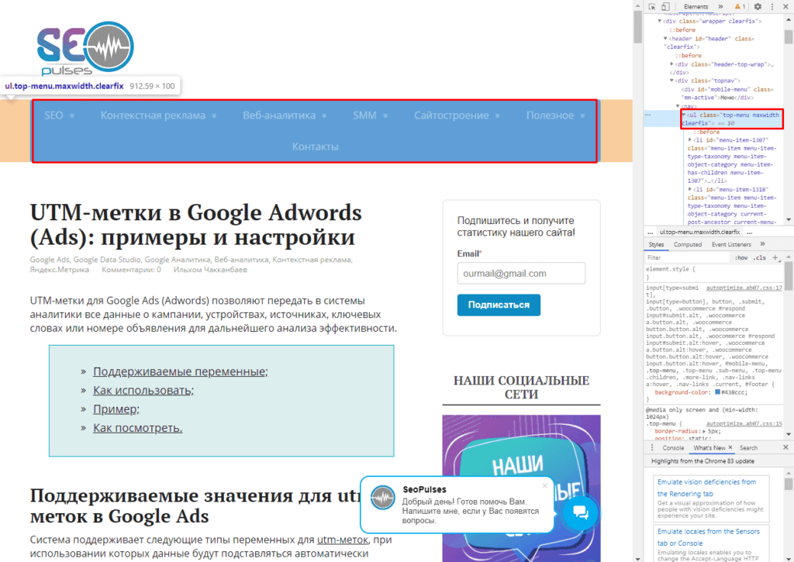Click the SeoPulses site logo
The width and height of the screenshot is (794, 562).
click(x=85, y=48)
